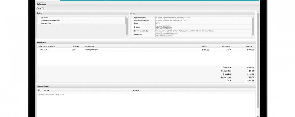
Task: Click the Descripción column header
Action: [135, 46]
